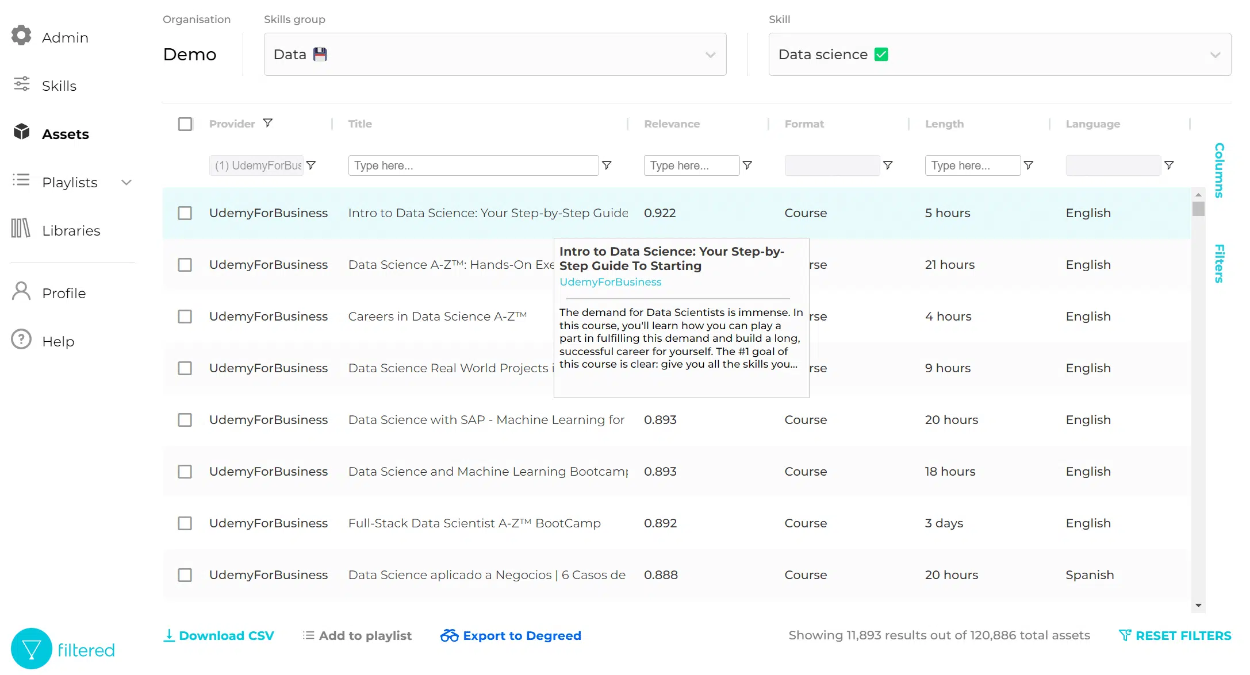This screenshot has height=675, width=1250.
Task: Click relevance value '0.922'
Action: (660, 213)
